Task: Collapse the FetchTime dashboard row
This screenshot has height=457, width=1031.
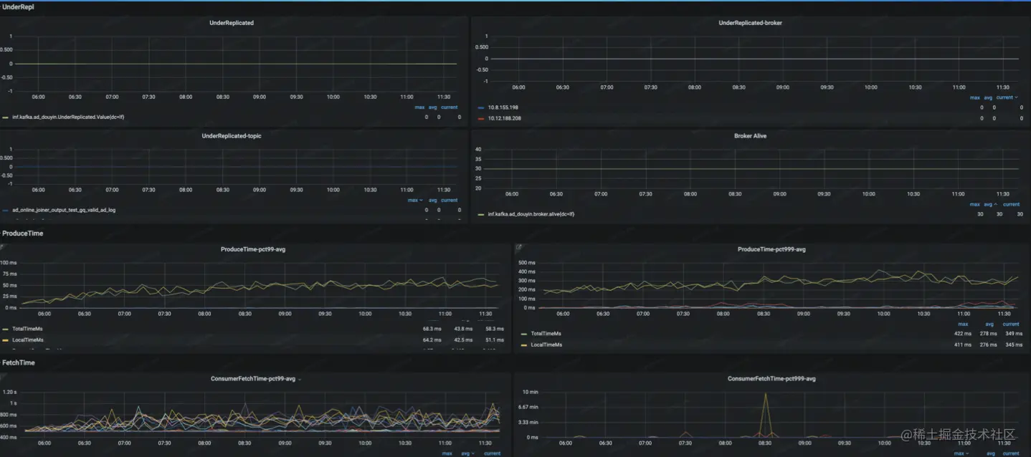Action: [19, 362]
